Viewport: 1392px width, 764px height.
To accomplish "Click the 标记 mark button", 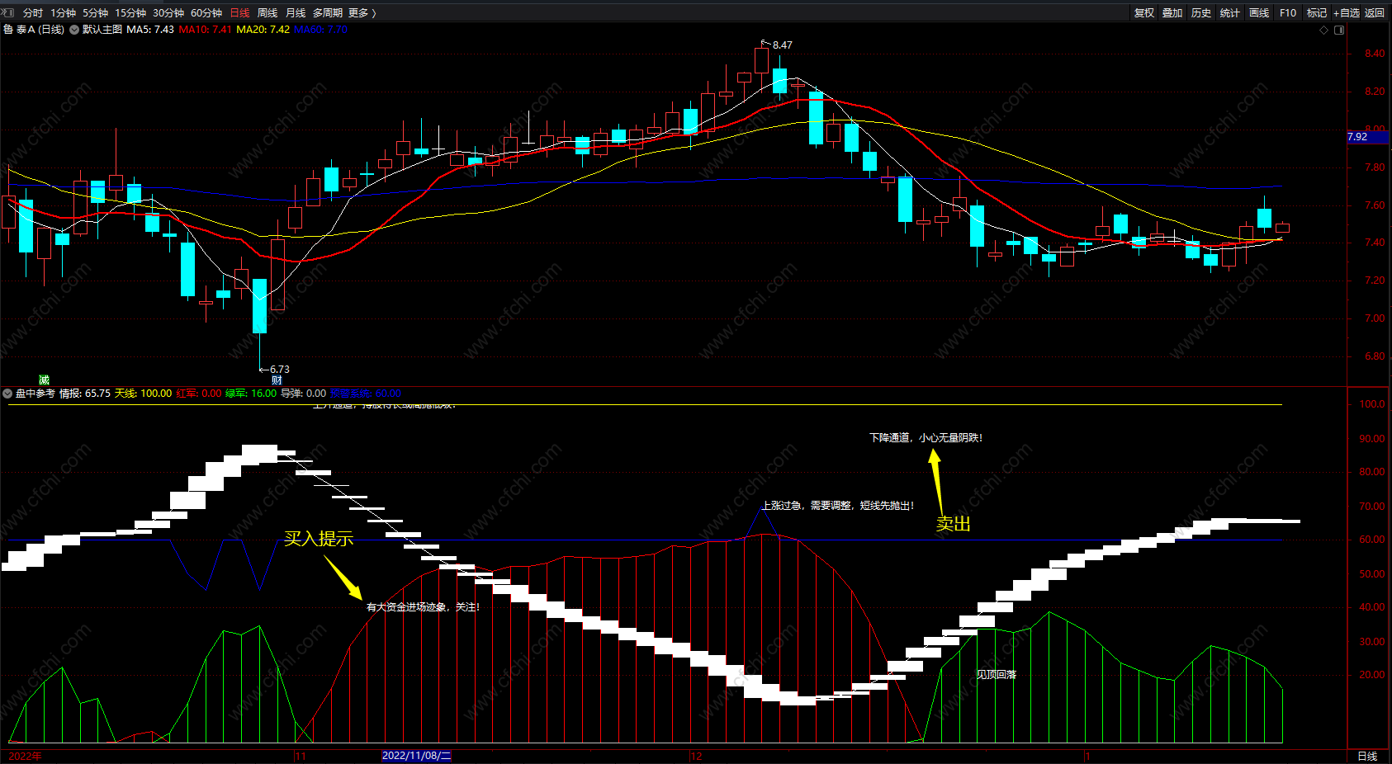I will click(1317, 12).
